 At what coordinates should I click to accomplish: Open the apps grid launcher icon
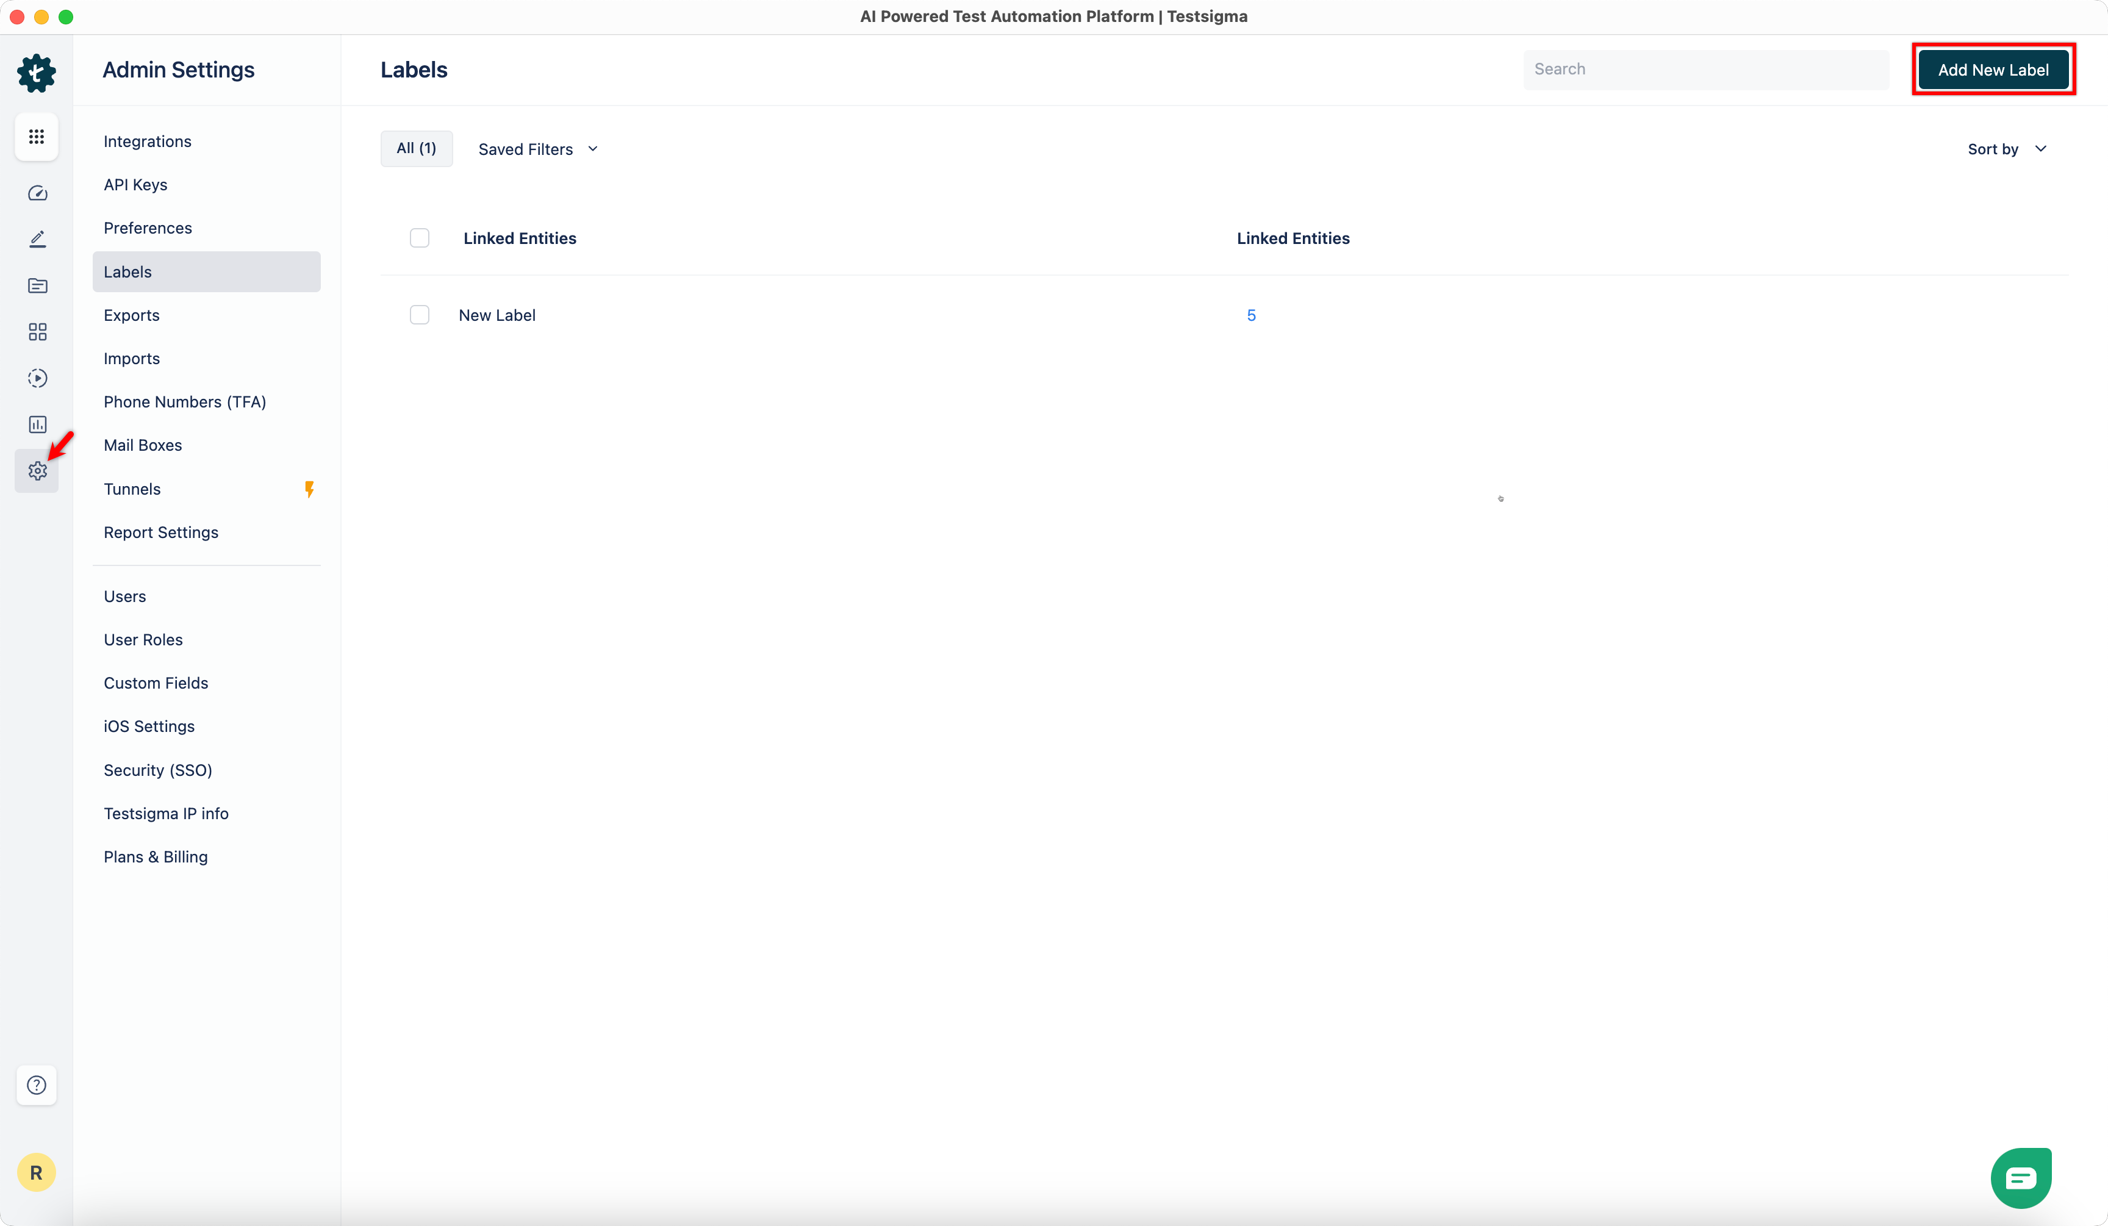tap(36, 136)
